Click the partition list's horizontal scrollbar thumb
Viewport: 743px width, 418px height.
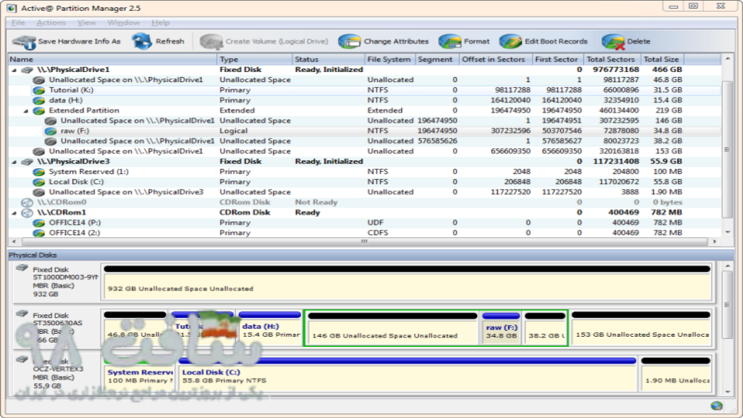(364, 242)
